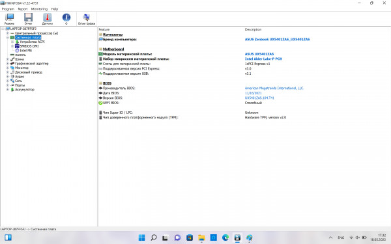Viewport: 391px width, 244px height.
Task: Click American Megatrends International link
Action: point(274,88)
